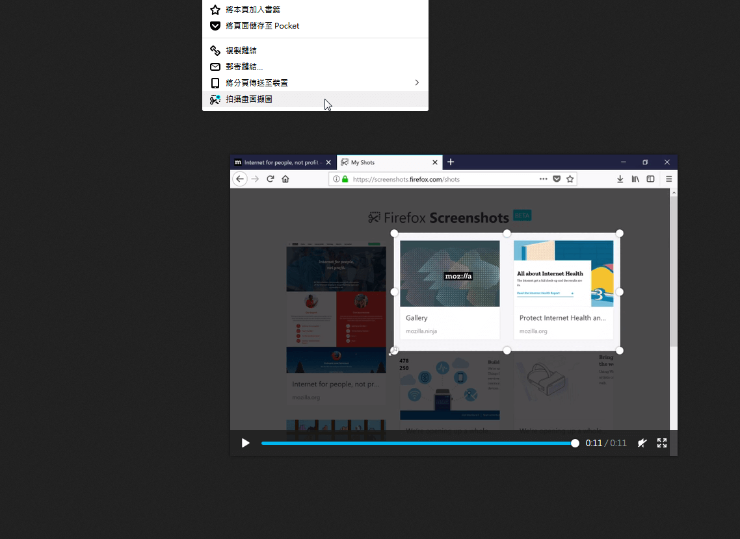The image size is (740, 539).
Task: Click the screenshot scissors icon in menu
Action: (215, 99)
